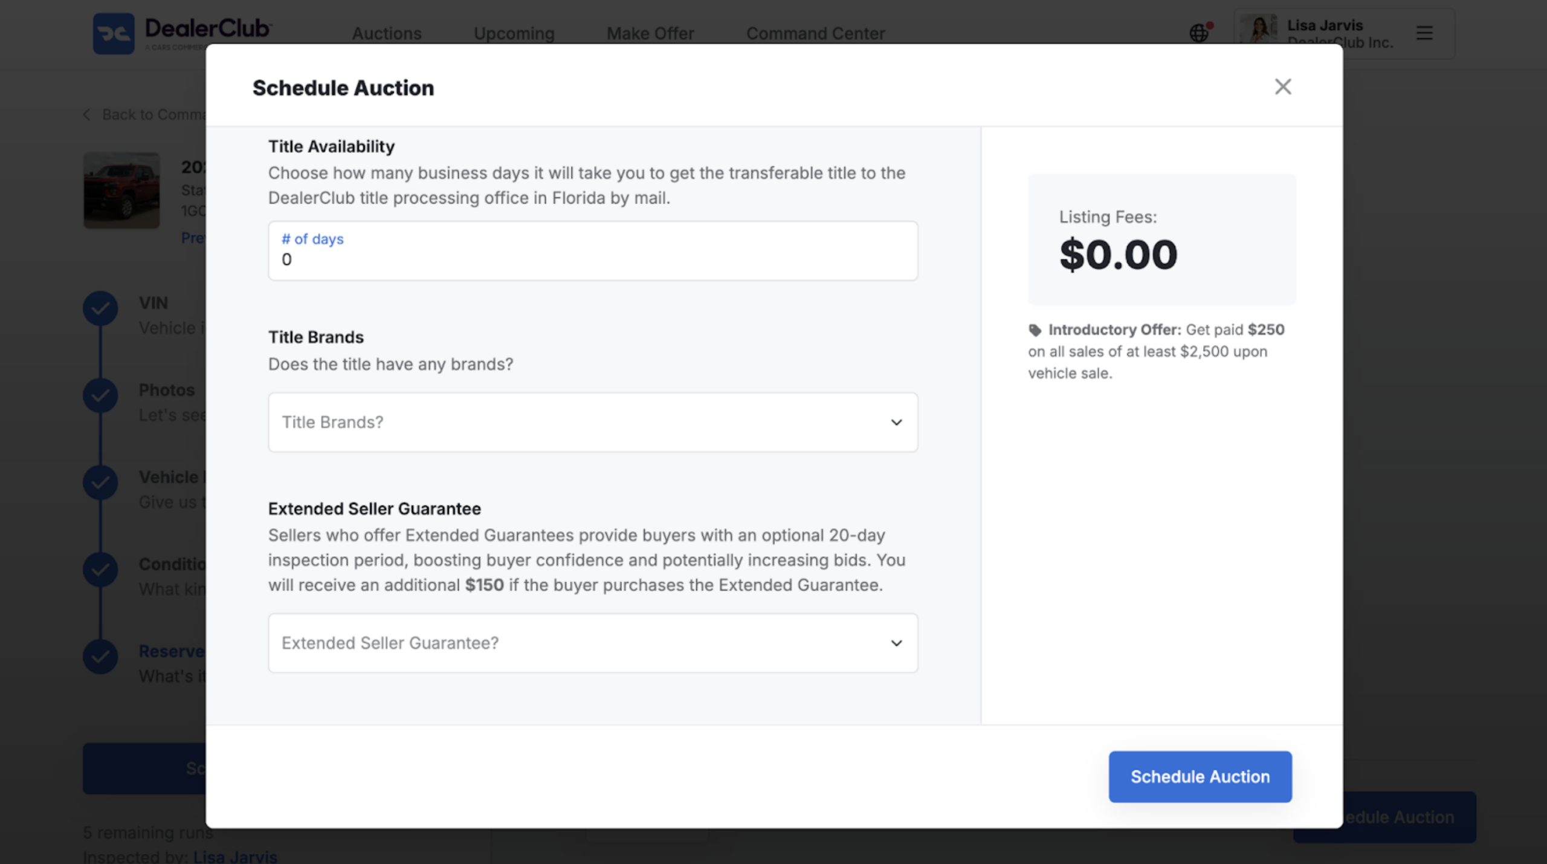Expand the Title Brands dropdown
The width and height of the screenshot is (1547, 864).
pos(593,422)
